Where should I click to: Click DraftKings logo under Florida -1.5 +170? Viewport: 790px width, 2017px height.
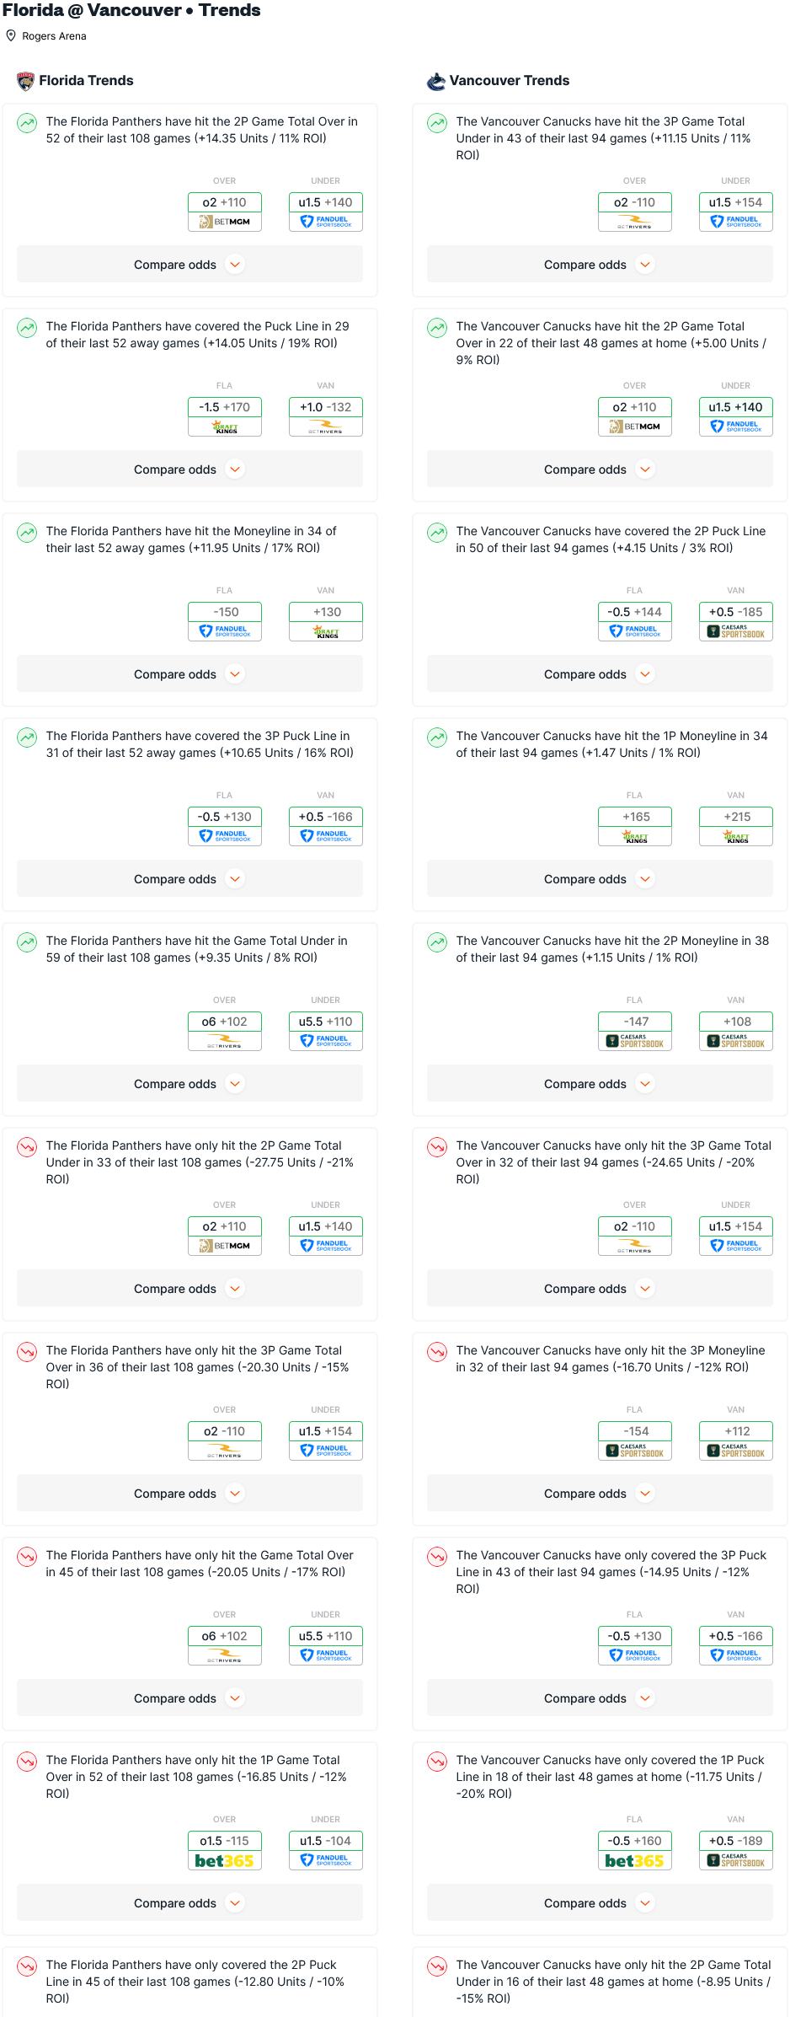[224, 427]
